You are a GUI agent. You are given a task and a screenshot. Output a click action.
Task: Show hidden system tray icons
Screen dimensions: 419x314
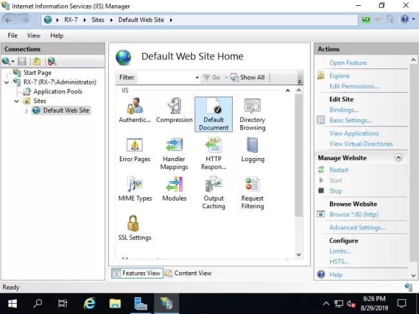[x=326, y=304]
